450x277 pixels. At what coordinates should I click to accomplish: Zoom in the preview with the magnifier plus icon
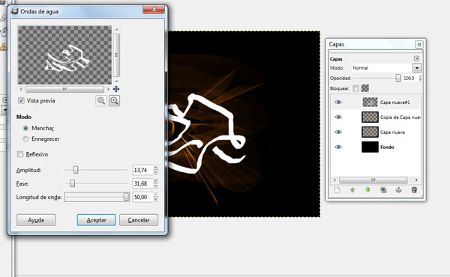[x=114, y=100]
